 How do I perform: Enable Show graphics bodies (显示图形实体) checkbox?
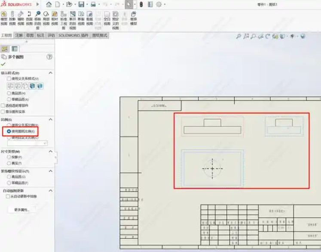(3, 112)
